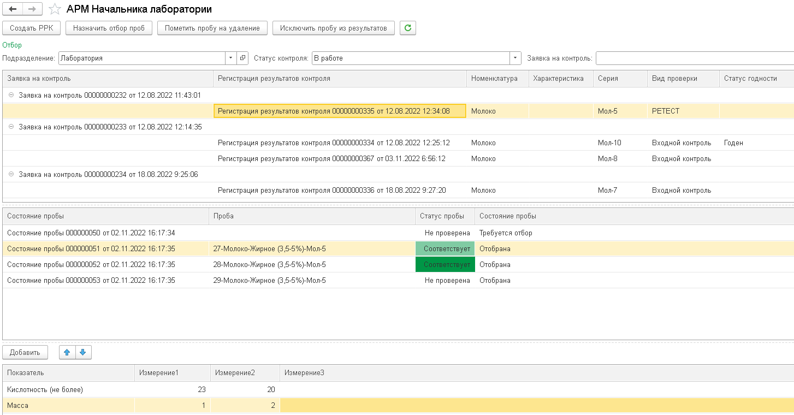Click the forward navigation arrow
This screenshot has height=415, width=794.
click(x=32, y=9)
